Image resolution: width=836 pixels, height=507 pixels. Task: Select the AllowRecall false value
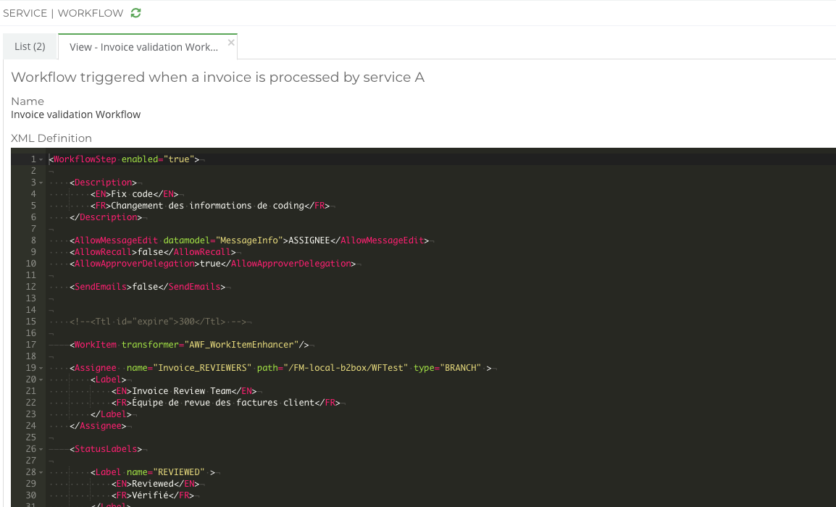point(143,251)
